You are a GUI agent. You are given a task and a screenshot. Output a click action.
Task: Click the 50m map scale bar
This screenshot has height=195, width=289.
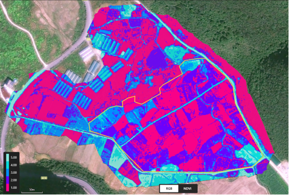(32, 191)
